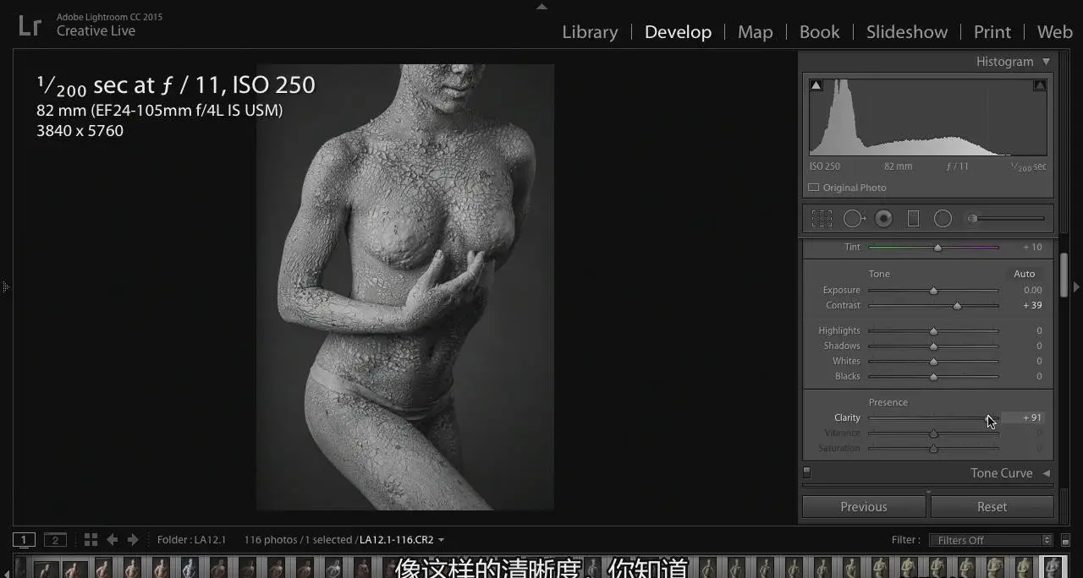Click the Highlights slider track
The height and width of the screenshot is (578, 1083).
tap(933, 331)
